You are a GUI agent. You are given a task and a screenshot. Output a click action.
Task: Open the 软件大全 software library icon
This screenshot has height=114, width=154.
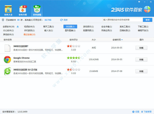8,9
